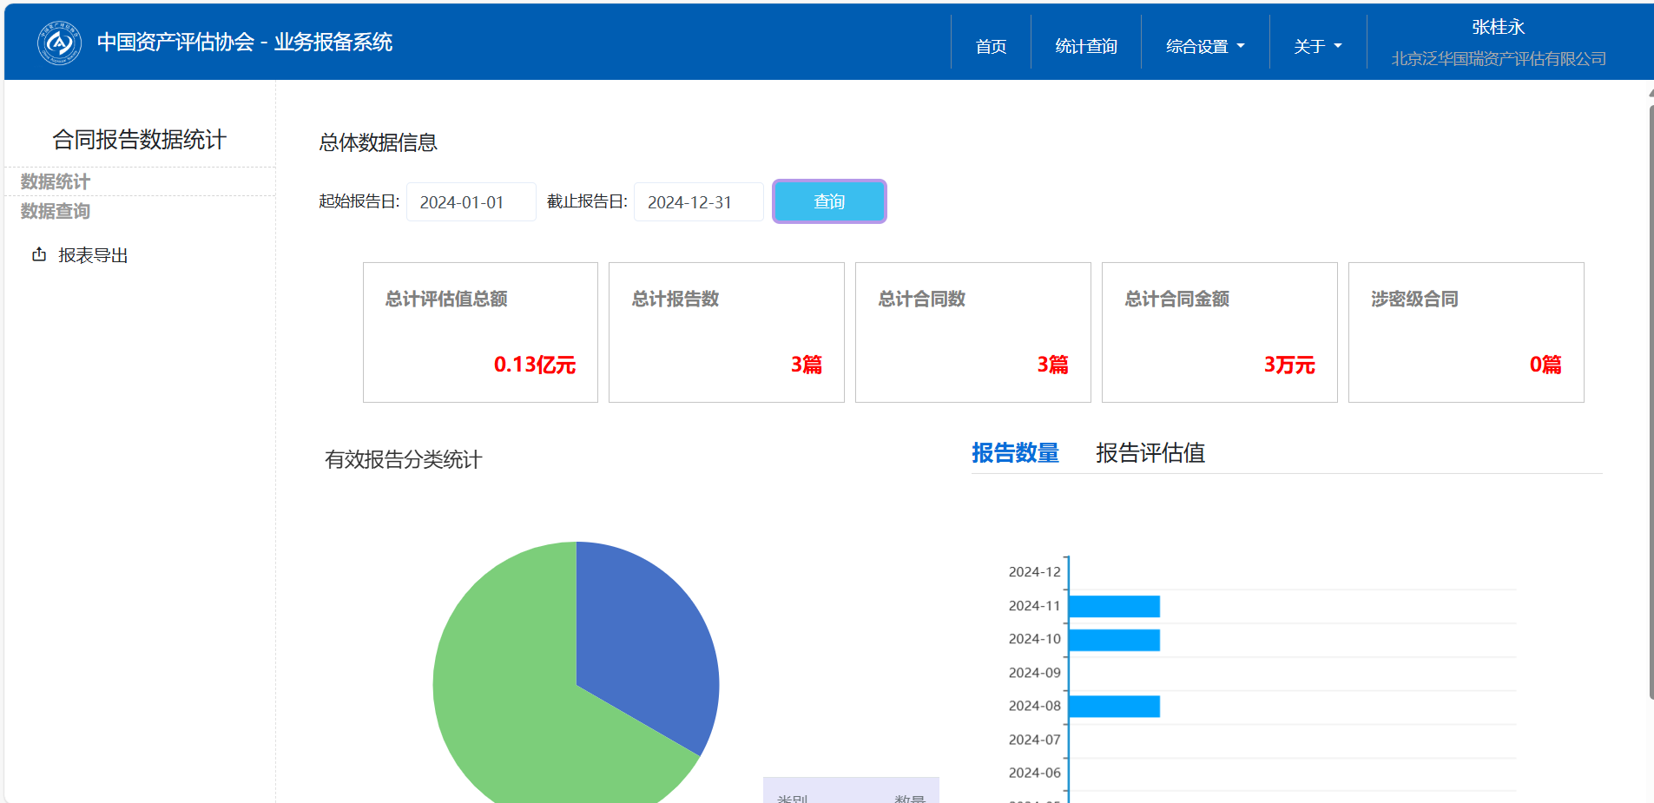Image resolution: width=1654 pixels, height=803 pixels.
Task: Click the 截止报告日 date field
Action: pos(698,202)
